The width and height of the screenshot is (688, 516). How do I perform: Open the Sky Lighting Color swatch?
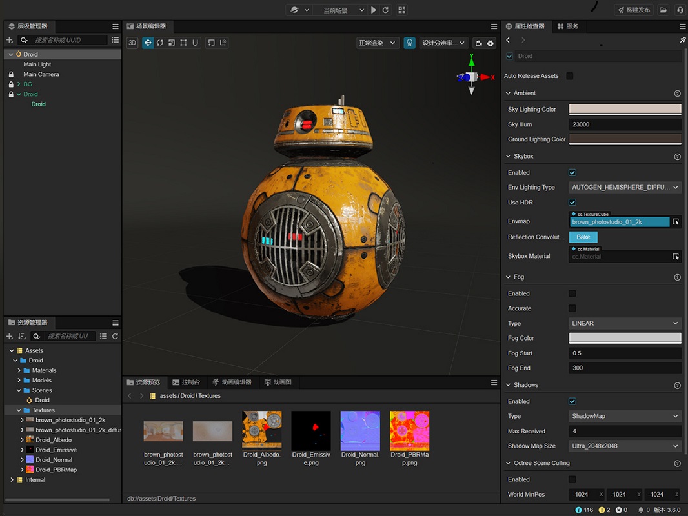click(625, 109)
